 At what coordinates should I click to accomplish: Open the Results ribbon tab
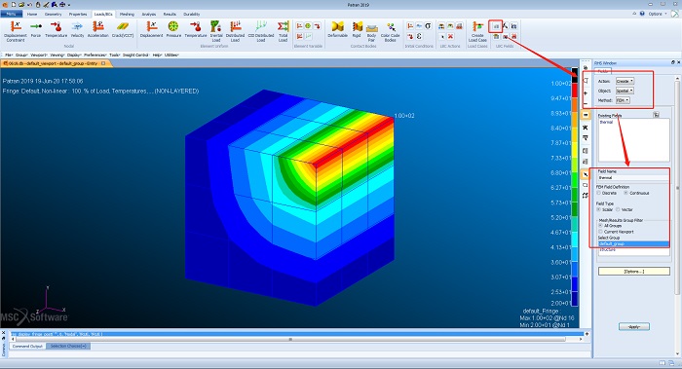(170, 14)
